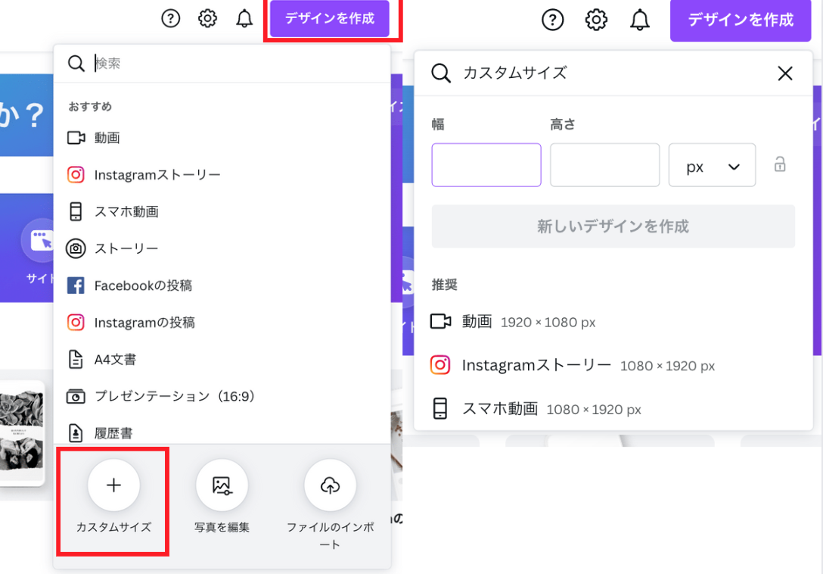Focus the 高さ height input
This screenshot has width=823, height=574.
tap(604, 165)
